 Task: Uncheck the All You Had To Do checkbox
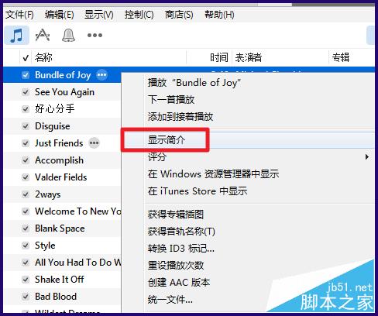[x=26, y=263]
